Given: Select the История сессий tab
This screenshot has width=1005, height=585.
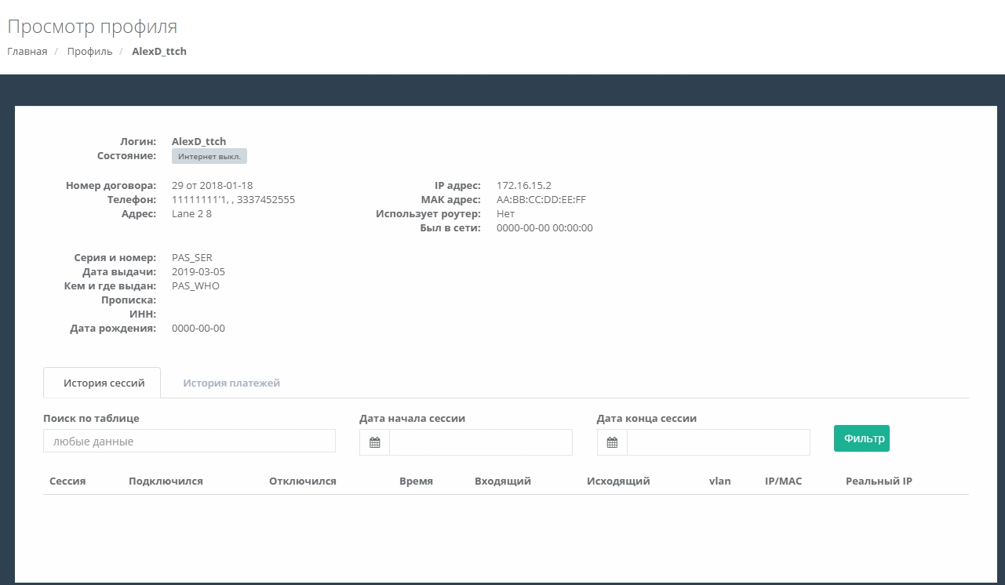Looking at the screenshot, I should coord(104,383).
